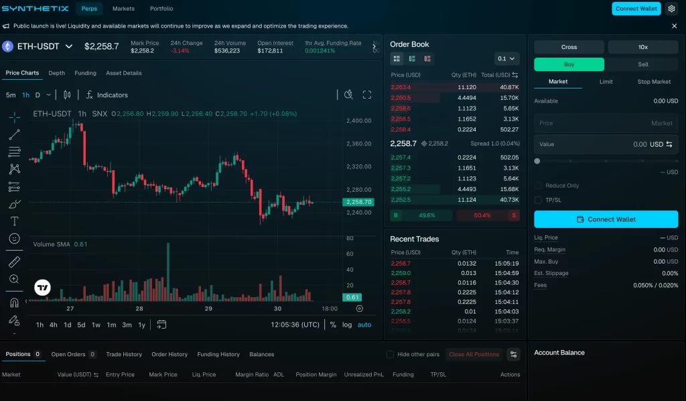This screenshot has width=686, height=401.
Task: Enable the TP/SL checkbox
Action: click(538, 200)
